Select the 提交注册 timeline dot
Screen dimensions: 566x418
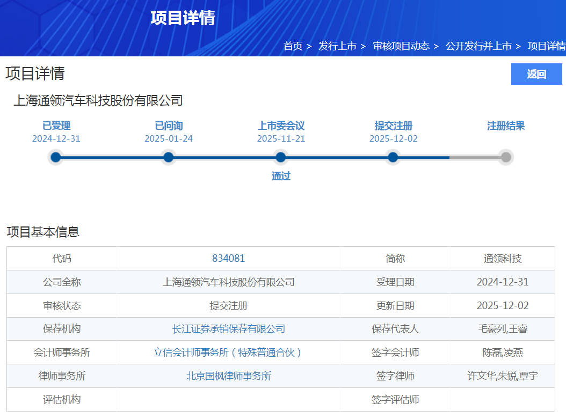(x=393, y=157)
